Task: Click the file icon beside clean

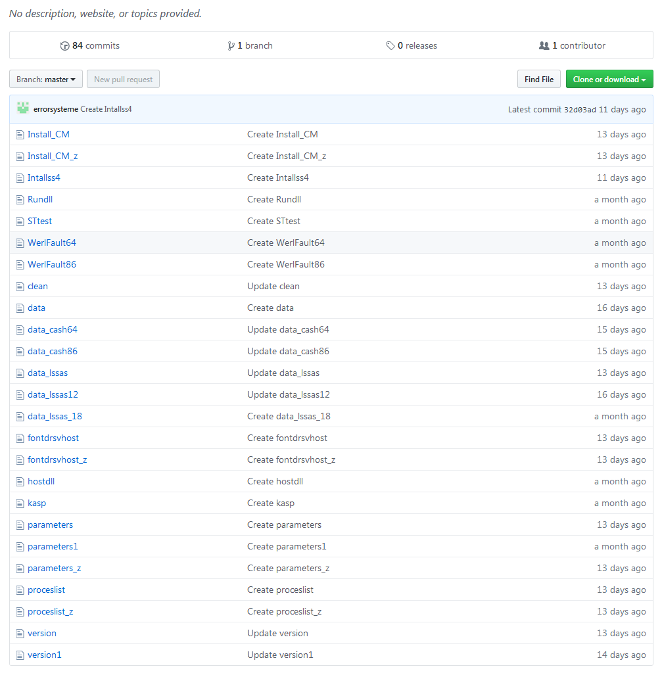Action: coord(20,286)
